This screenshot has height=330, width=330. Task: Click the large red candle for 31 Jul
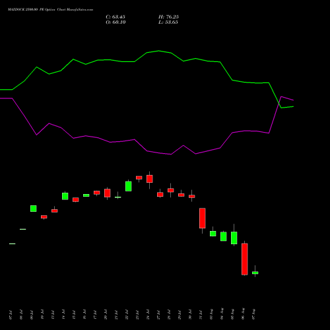(x=203, y=218)
